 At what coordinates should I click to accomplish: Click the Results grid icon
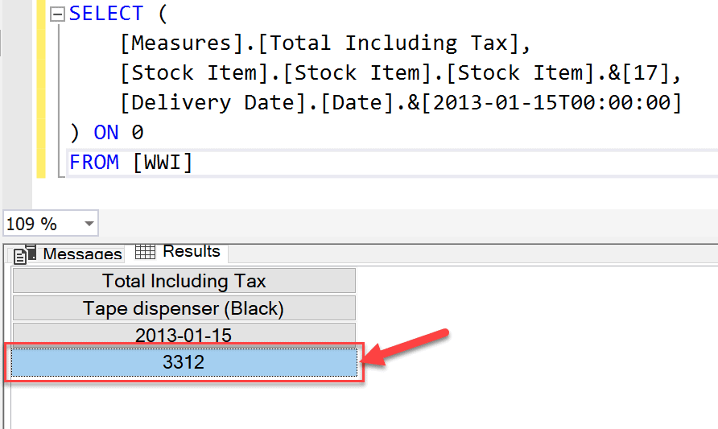click(x=145, y=252)
